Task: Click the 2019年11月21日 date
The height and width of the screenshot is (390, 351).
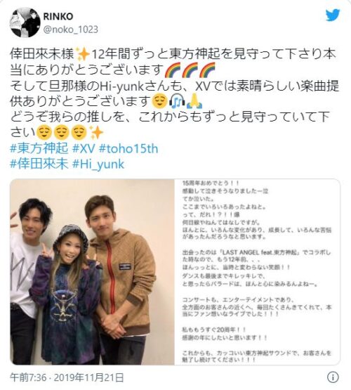Action: (88, 377)
